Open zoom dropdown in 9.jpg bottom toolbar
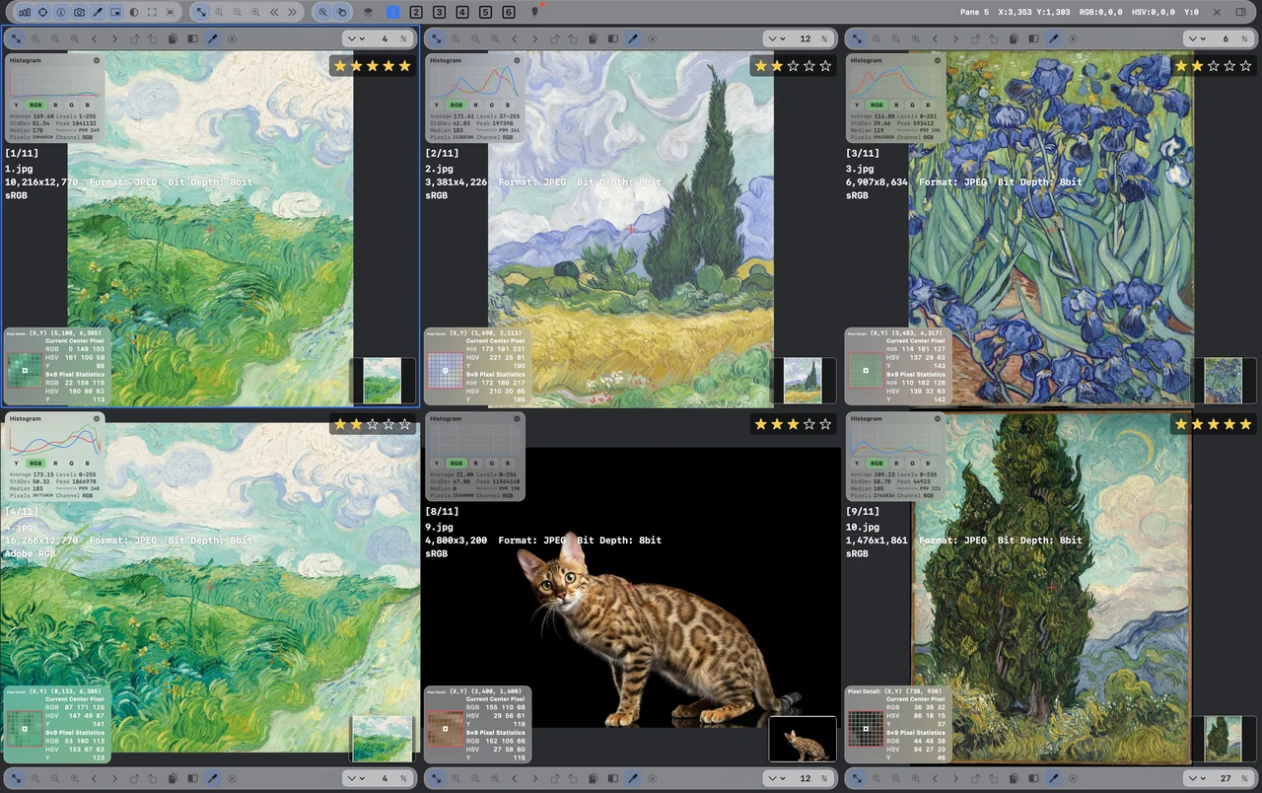This screenshot has width=1262, height=793. point(777,778)
